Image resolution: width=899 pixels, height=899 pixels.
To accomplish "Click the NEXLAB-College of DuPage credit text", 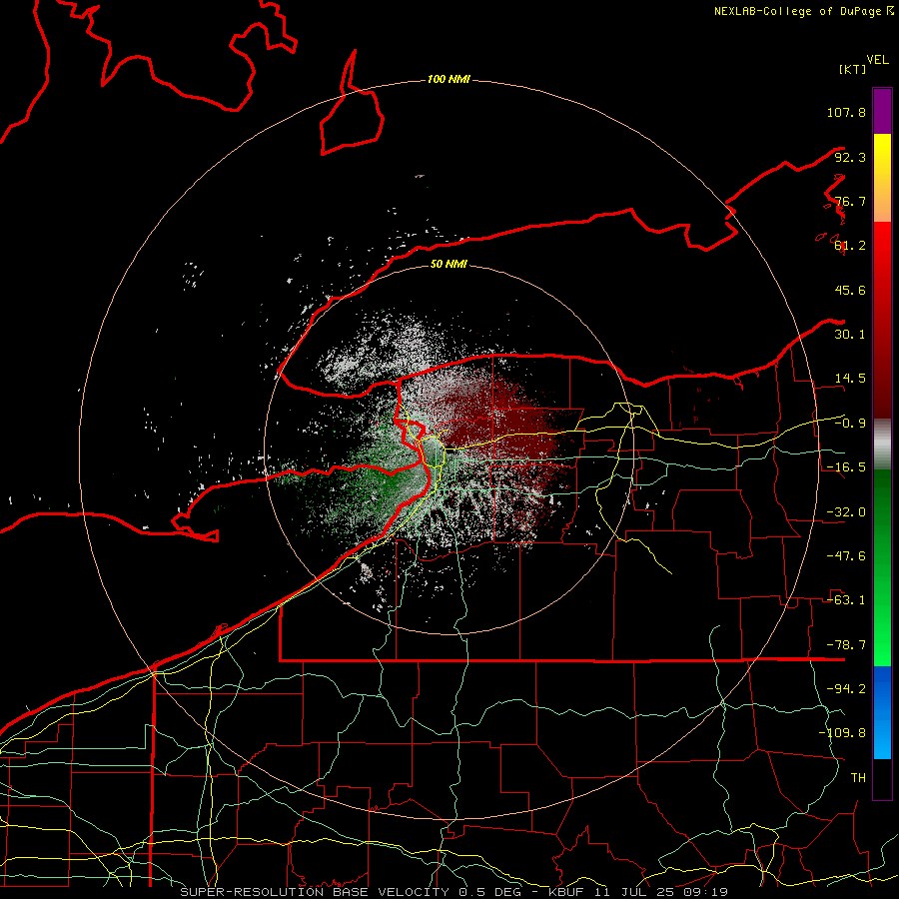I will click(803, 11).
